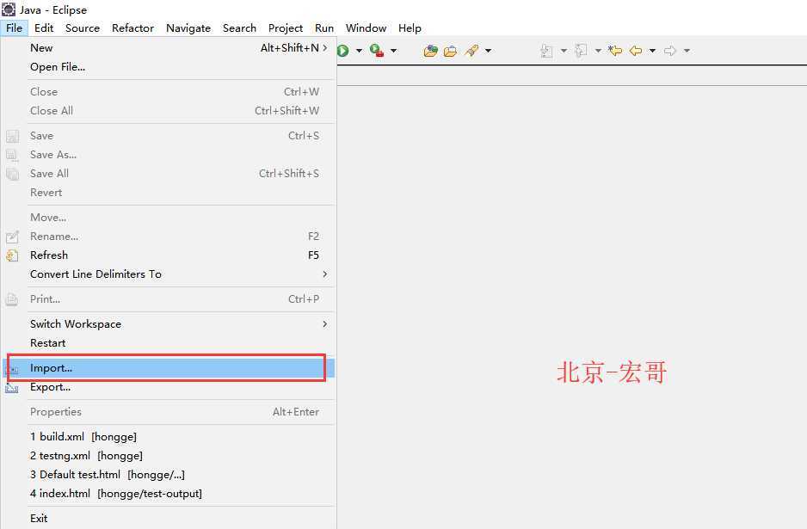
Task: Expand the New submenu
Action: tap(169, 48)
